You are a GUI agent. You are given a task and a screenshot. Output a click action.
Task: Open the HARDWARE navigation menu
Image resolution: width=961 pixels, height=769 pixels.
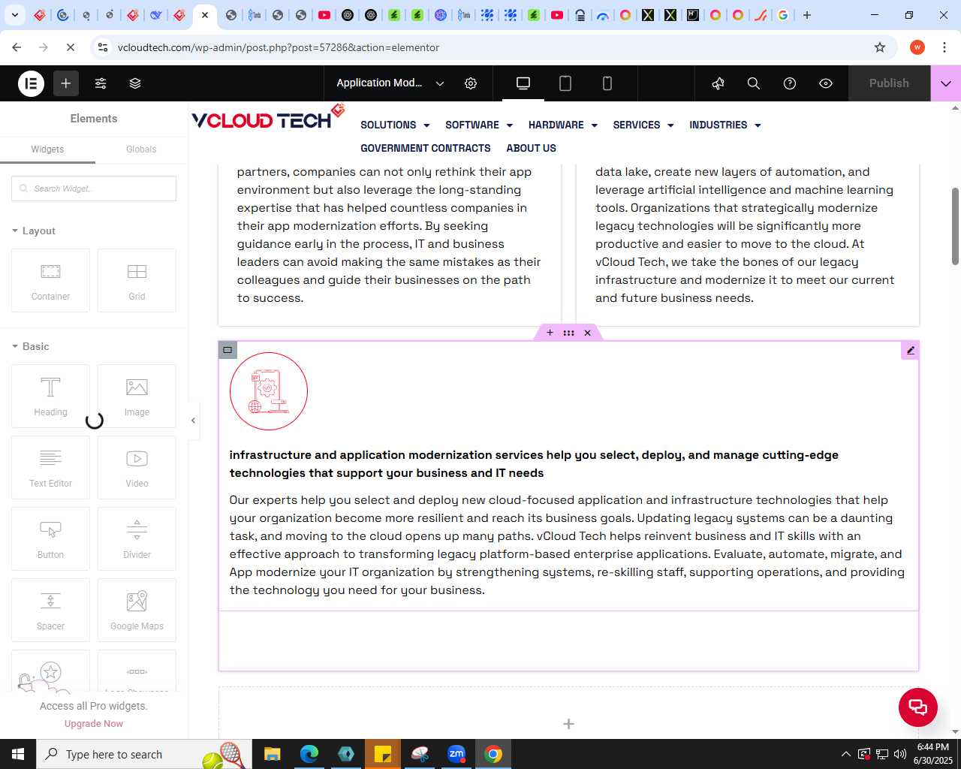(563, 125)
